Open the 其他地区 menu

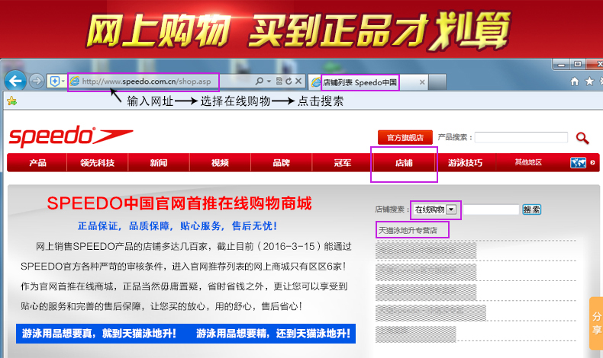(x=528, y=162)
